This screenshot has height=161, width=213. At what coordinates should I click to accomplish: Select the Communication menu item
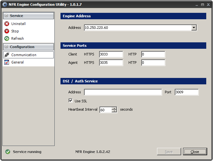tap(24, 55)
